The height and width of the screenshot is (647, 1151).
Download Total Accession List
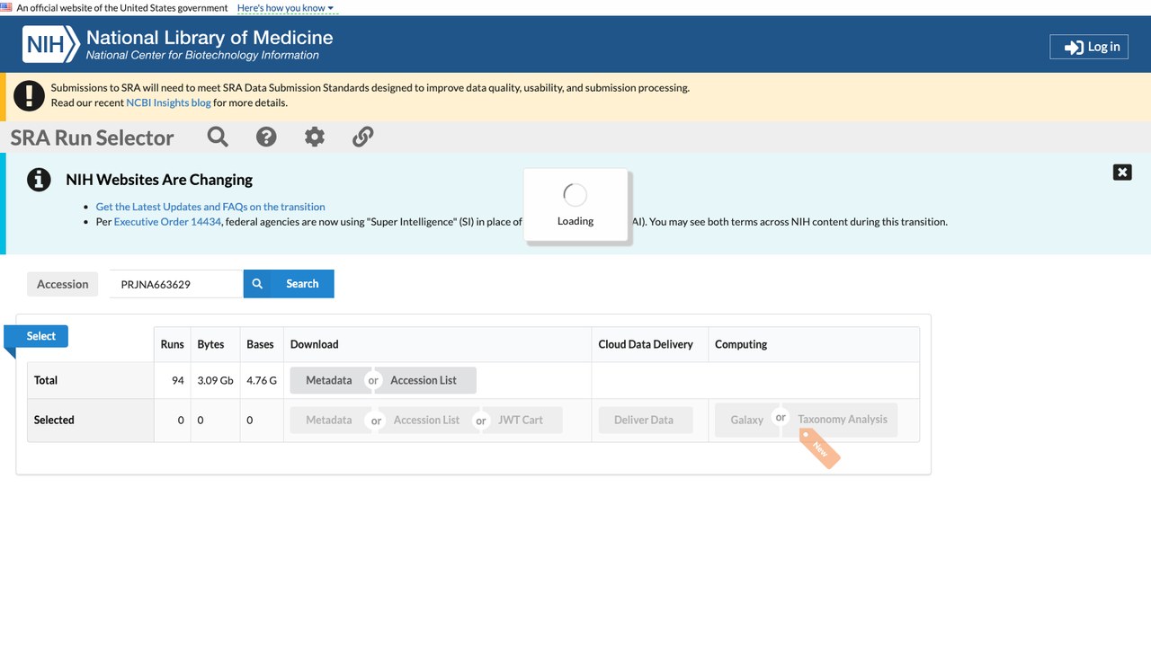click(424, 380)
